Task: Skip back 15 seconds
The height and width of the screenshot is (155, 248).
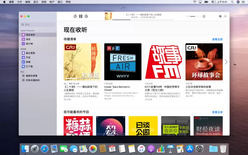Action: pyautogui.click(x=75, y=16)
